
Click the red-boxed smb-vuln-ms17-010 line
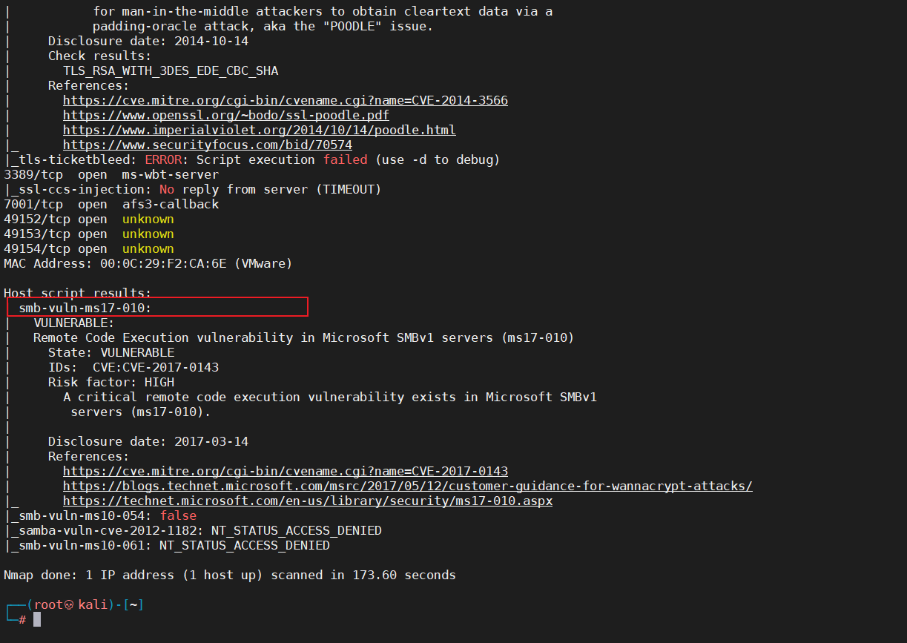coord(85,308)
